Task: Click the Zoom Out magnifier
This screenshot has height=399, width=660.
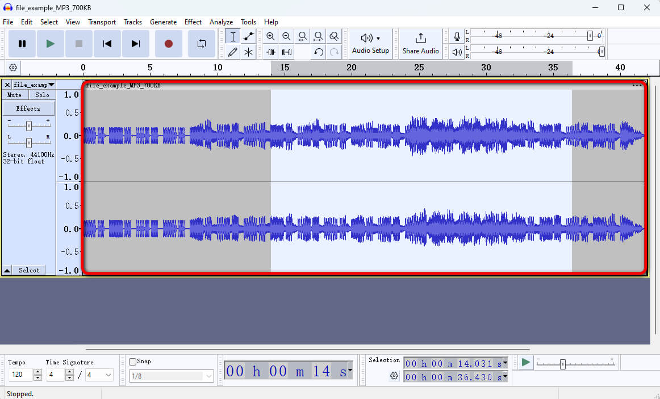Action: tap(287, 36)
